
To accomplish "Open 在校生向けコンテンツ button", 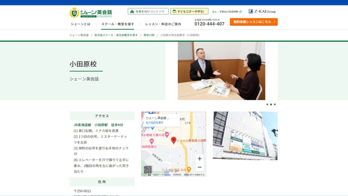I will 148,11.
